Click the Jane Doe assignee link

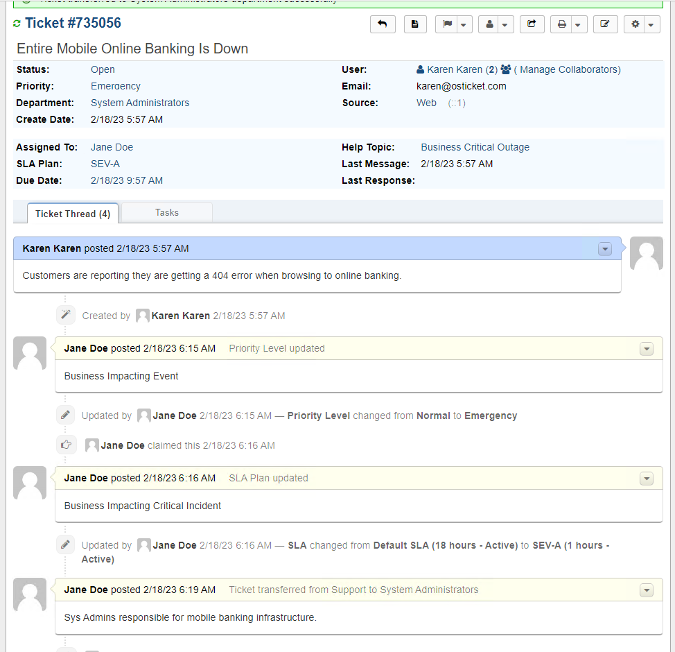tap(112, 147)
